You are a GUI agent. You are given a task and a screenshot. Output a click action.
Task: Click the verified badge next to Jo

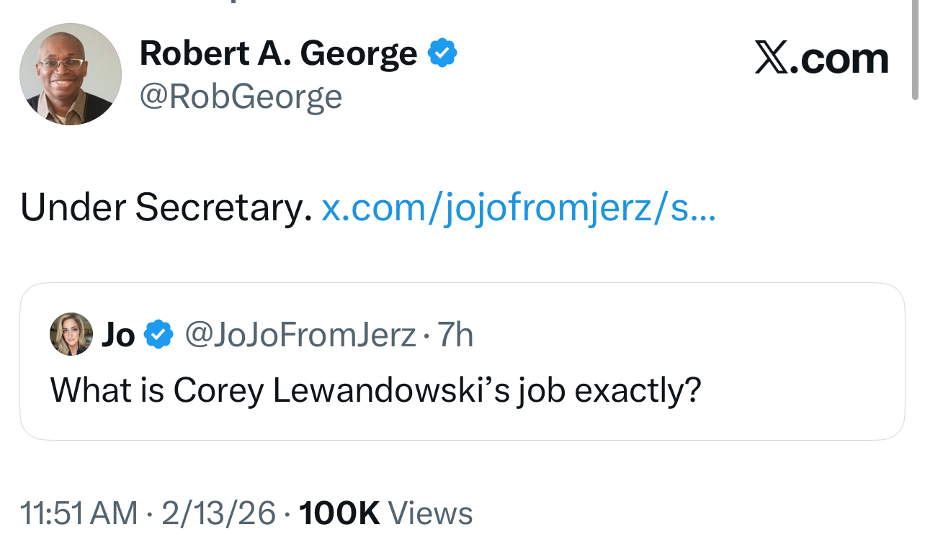tap(159, 335)
